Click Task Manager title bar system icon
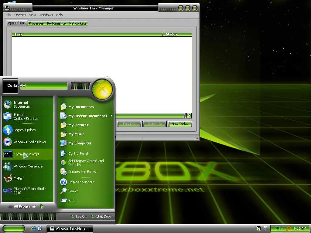Viewport: 311px width, 233px height. click(7, 8)
